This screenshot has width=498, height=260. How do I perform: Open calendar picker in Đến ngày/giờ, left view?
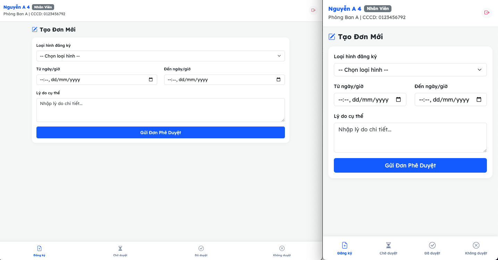click(x=278, y=80)
